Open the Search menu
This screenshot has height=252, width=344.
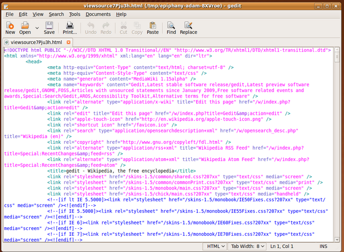[x=56, y=15]
